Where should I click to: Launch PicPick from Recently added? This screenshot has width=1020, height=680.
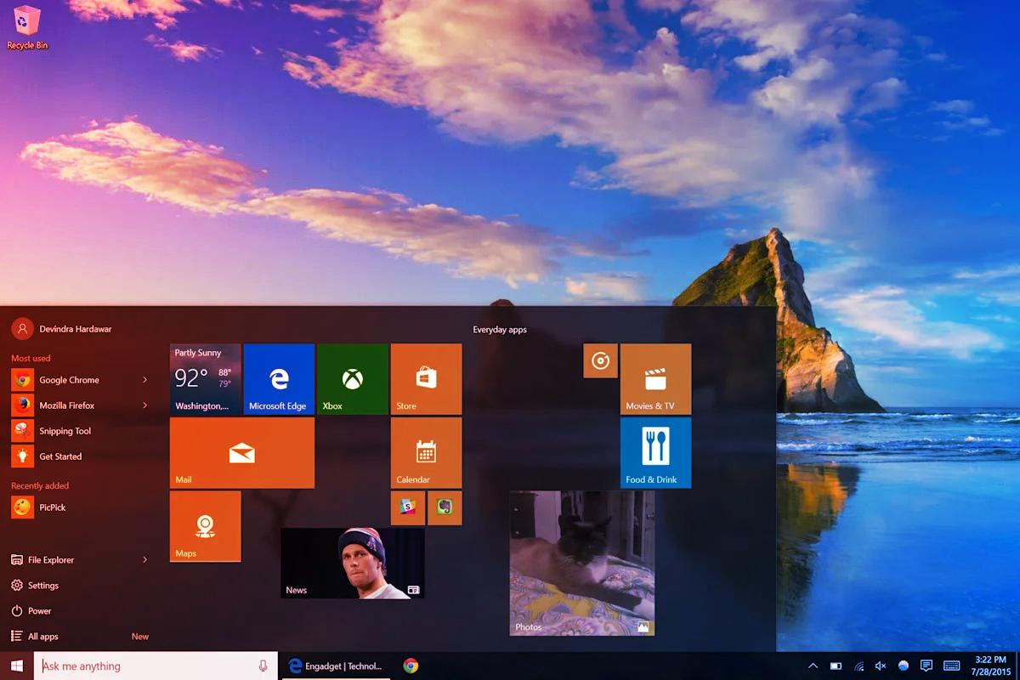point(39,507)
